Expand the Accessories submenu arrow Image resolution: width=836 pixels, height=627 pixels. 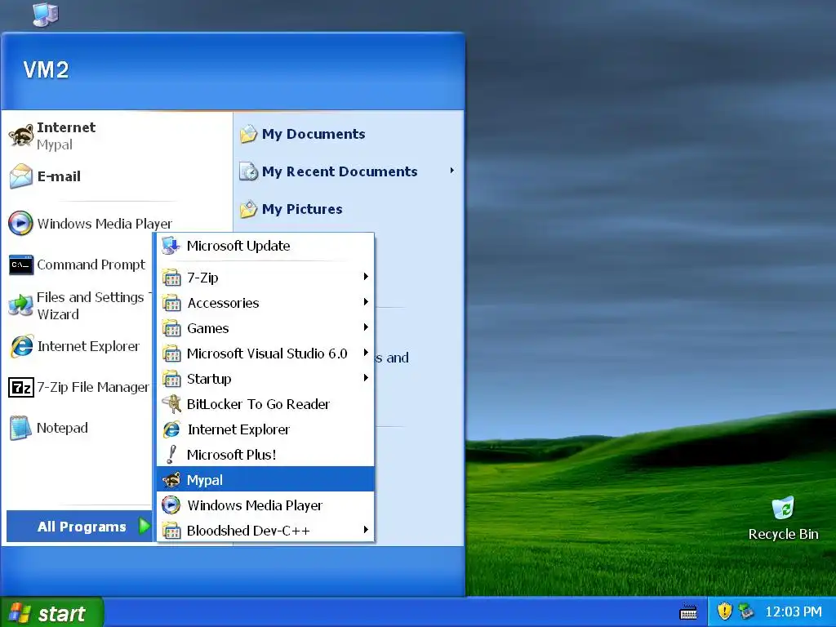click(x=366, y=302)
